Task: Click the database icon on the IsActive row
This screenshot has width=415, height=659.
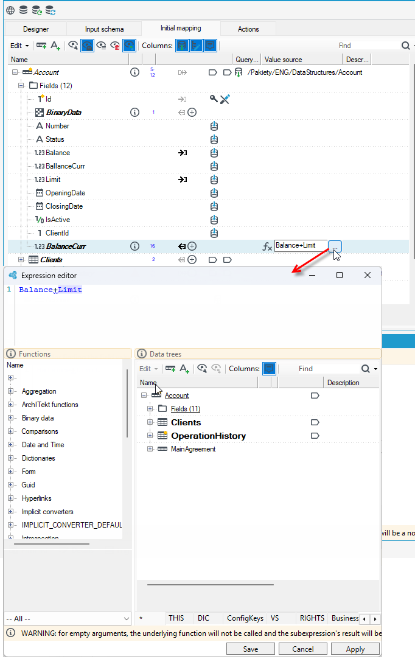Action: [x=214, y=220]
